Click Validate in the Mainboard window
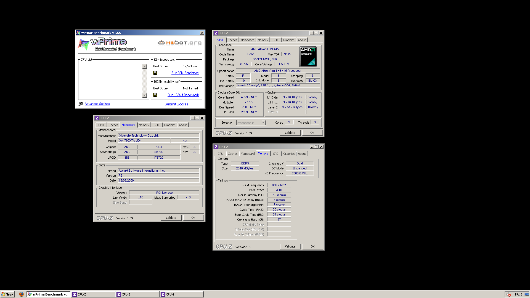 pyautogui.click(x=171, y=218)
